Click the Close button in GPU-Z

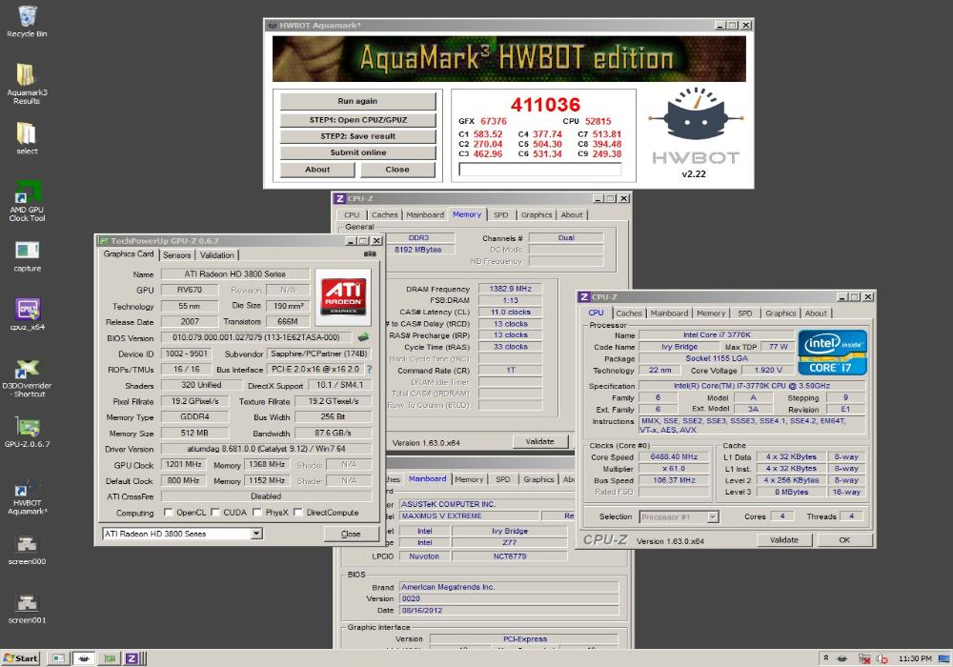(x=351, y=534)
